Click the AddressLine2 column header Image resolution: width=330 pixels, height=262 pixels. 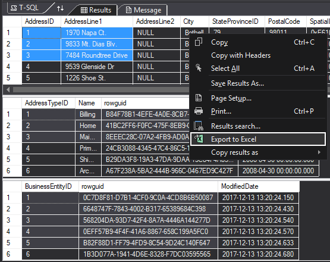tap(156, 21)
